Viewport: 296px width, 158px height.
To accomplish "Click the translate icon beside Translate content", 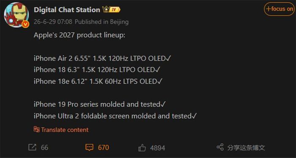I will [37, 130].
